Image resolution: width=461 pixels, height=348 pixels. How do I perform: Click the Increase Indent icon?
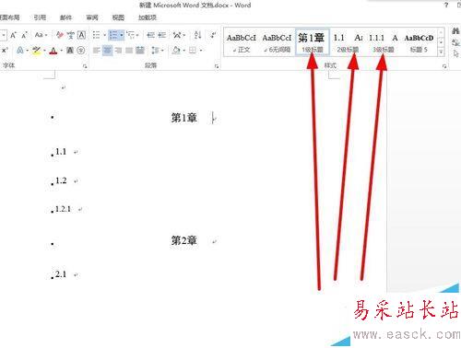pos(162,35)
